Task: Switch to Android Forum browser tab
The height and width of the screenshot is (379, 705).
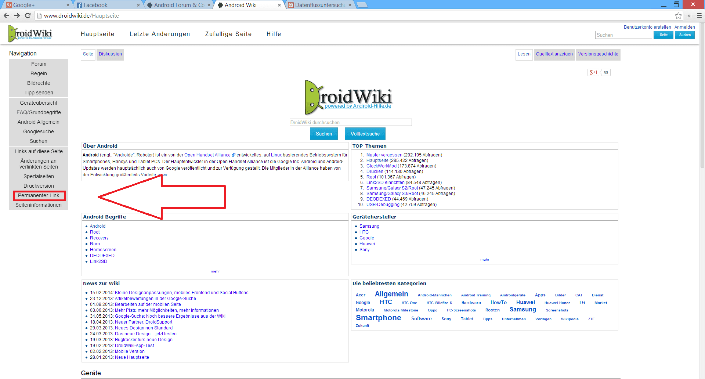Action: point(178,5)
